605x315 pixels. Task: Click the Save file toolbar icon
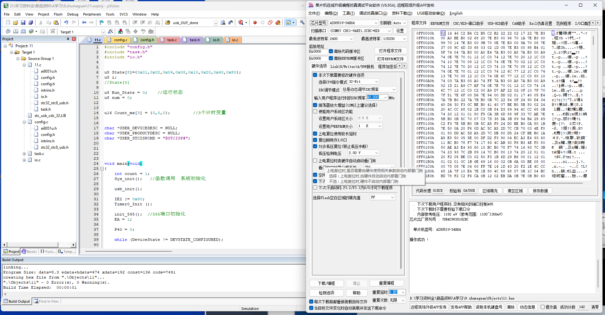23,22
